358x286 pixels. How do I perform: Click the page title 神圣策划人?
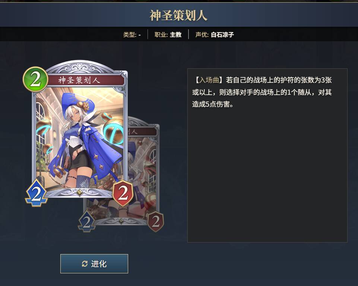point(178,16)
